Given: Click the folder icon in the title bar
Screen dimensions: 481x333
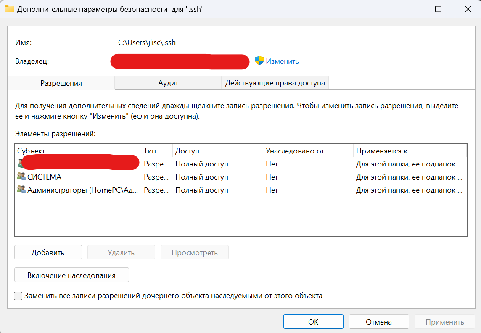Looking at the screenshot, I should click(9, 8).
